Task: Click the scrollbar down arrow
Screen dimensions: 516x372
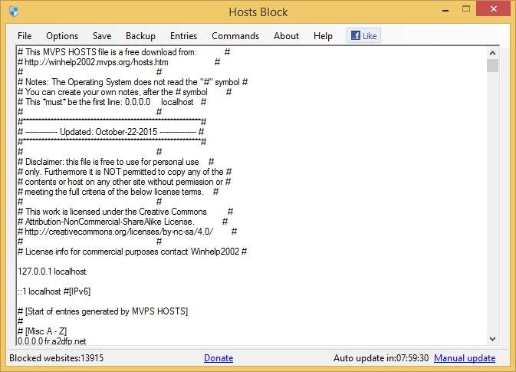Action: pyautogui.click(x=493, y=338)
